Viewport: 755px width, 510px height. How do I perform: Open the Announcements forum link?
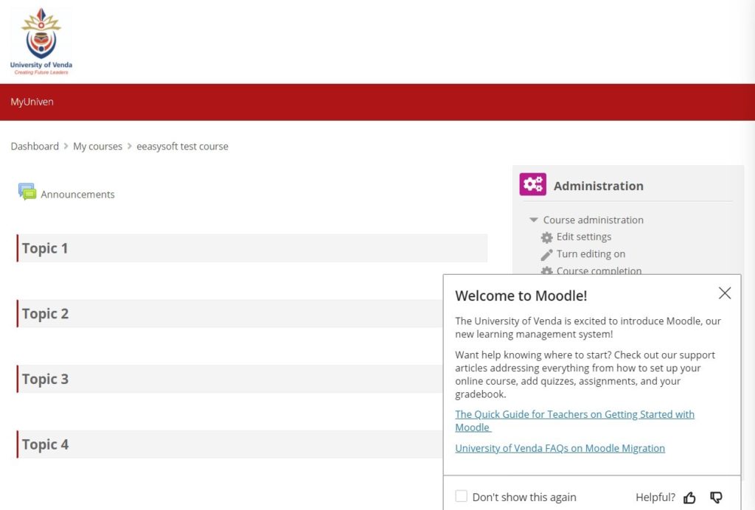[77, 195]
